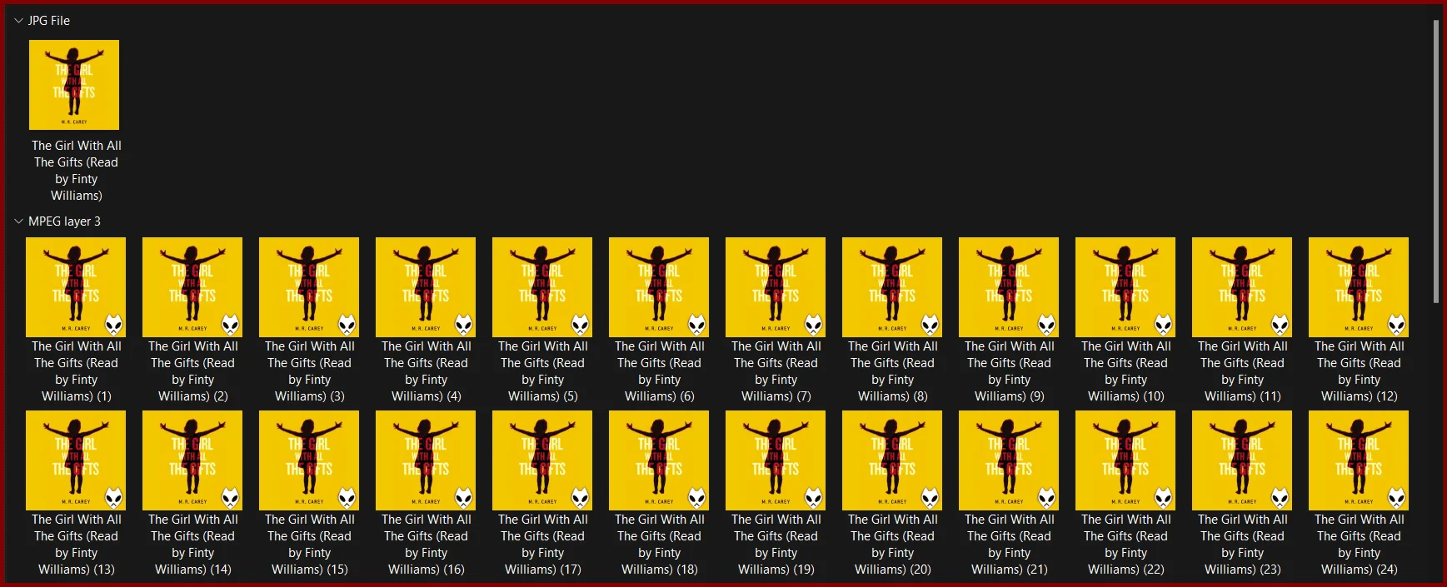1447x587 pixels.
Task: Select MP3 file icon numbered (13)
Action: [x=76, y=460]
